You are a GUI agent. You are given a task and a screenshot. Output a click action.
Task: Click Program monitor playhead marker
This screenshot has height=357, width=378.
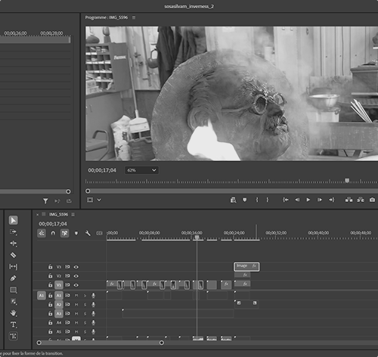coord(347,181)
